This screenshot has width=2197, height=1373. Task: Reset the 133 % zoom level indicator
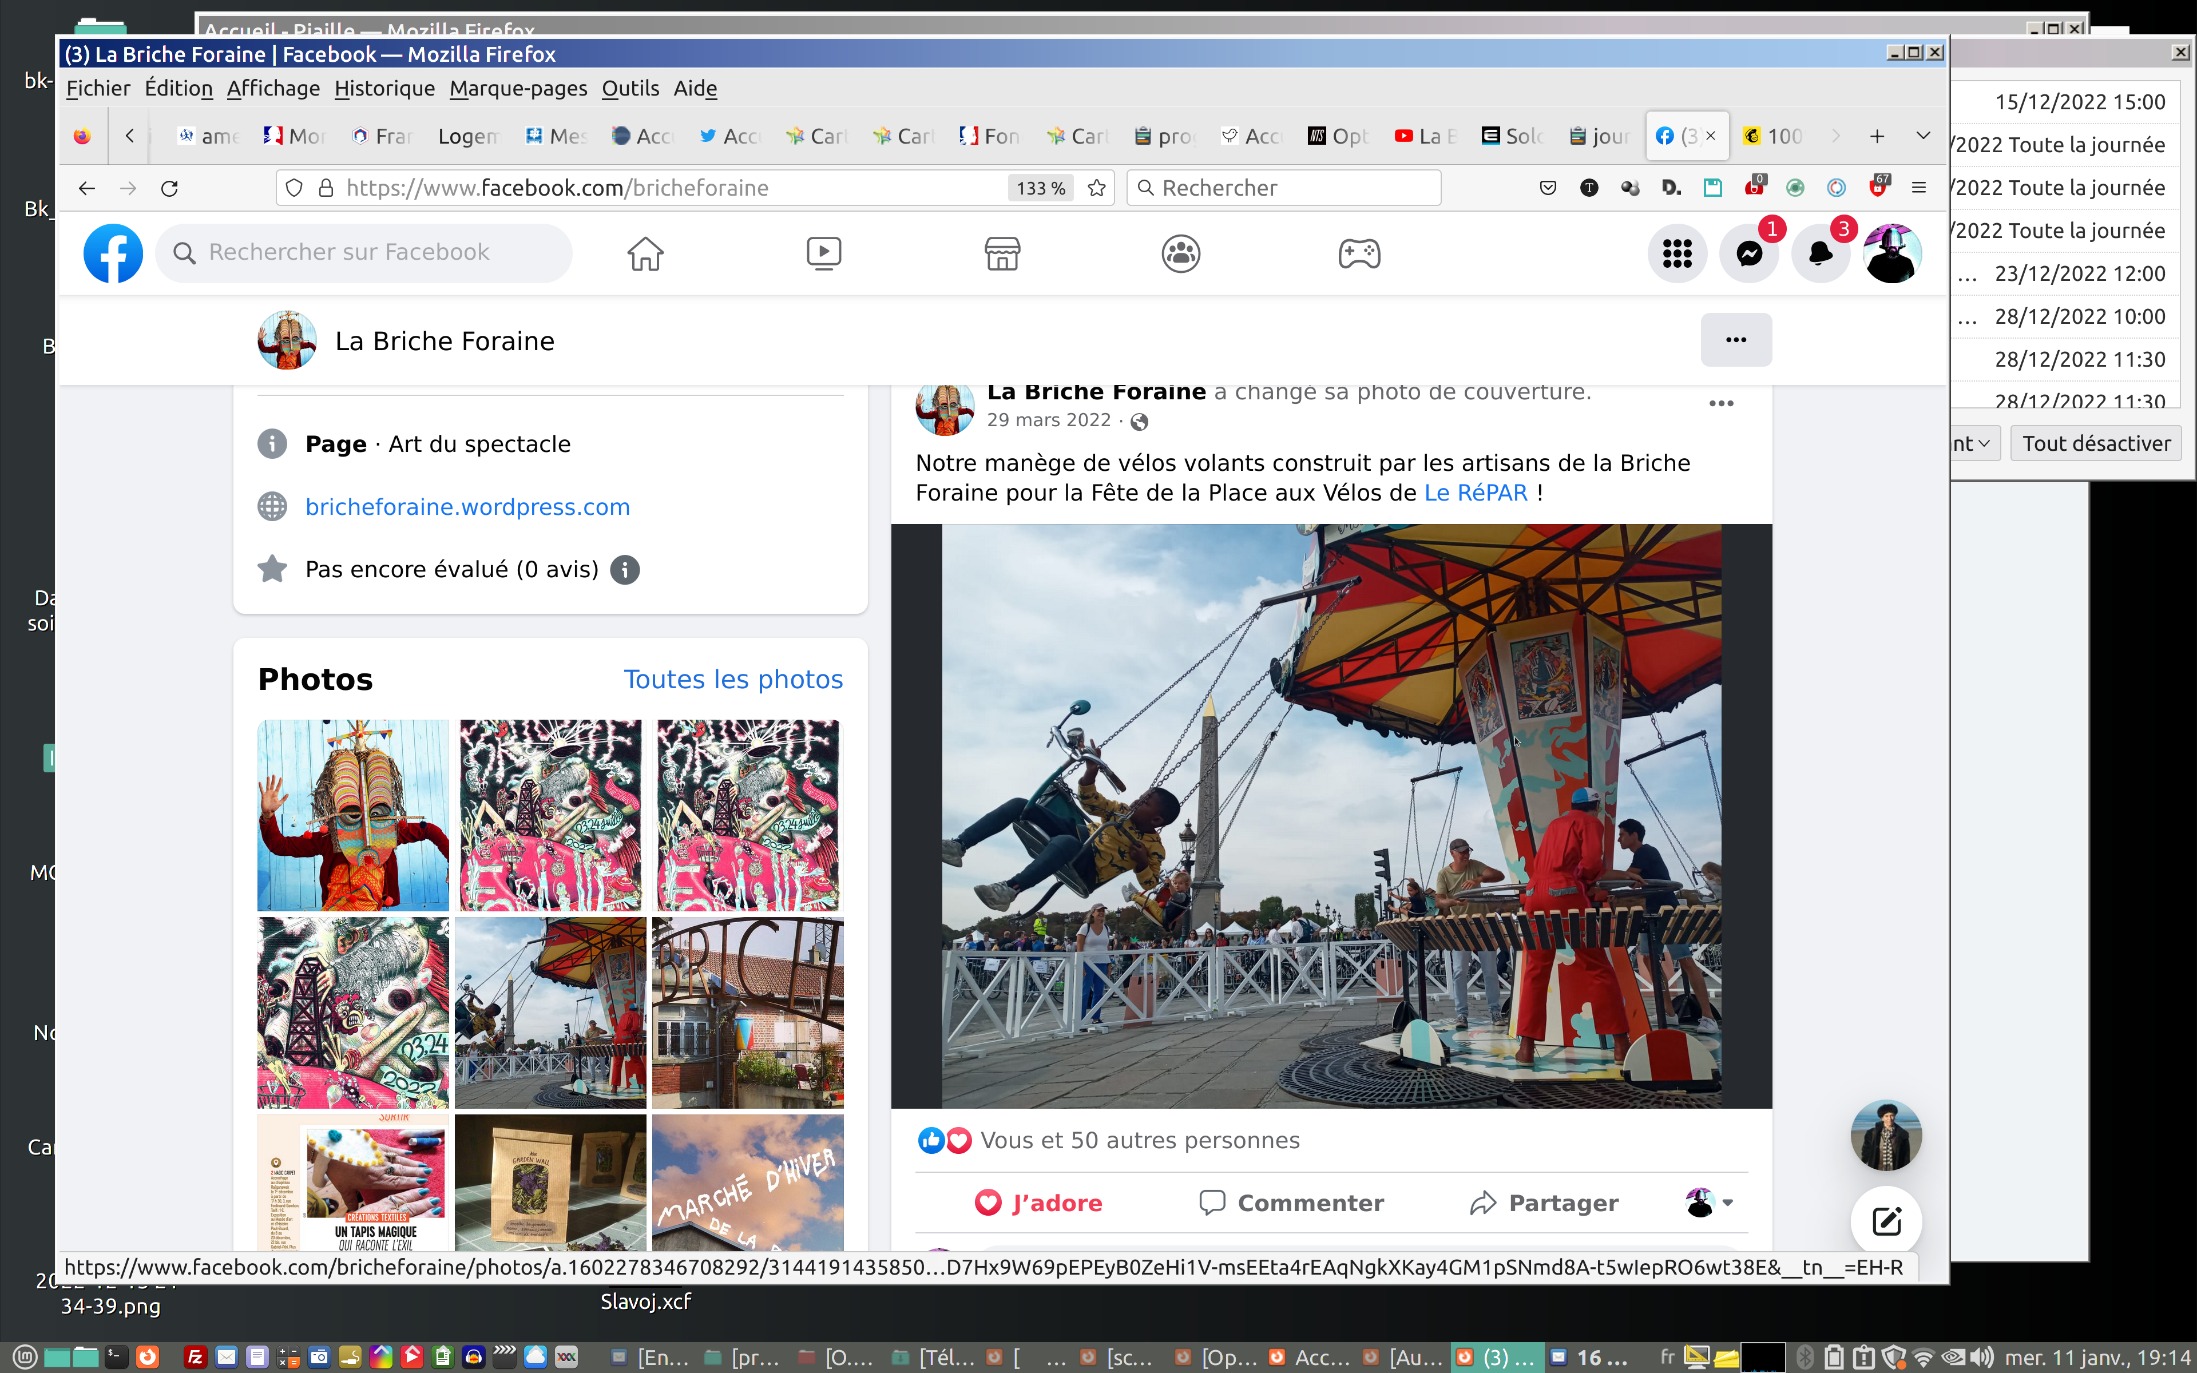point(1040,188)
